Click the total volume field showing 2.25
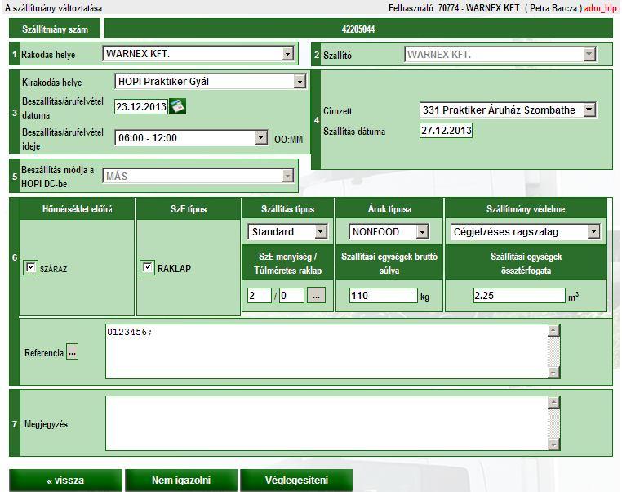This screenshot has height=492, width=622. pos(519,296)
